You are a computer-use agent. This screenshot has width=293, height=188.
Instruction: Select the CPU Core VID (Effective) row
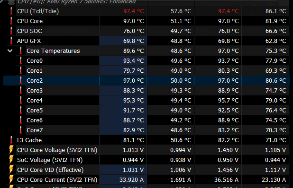pos(146,170)
